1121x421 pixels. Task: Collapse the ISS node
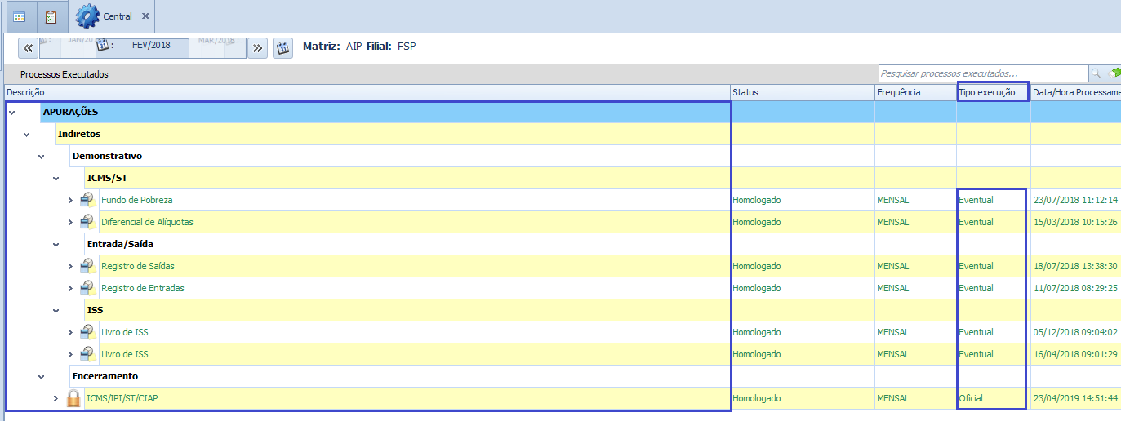point(56,310)
